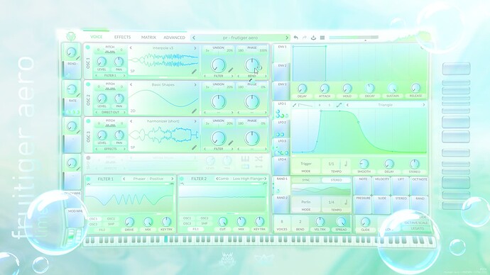Click the RAND tempo note icon
This screenshot has height=275, width=490.
tap(346, 202)
